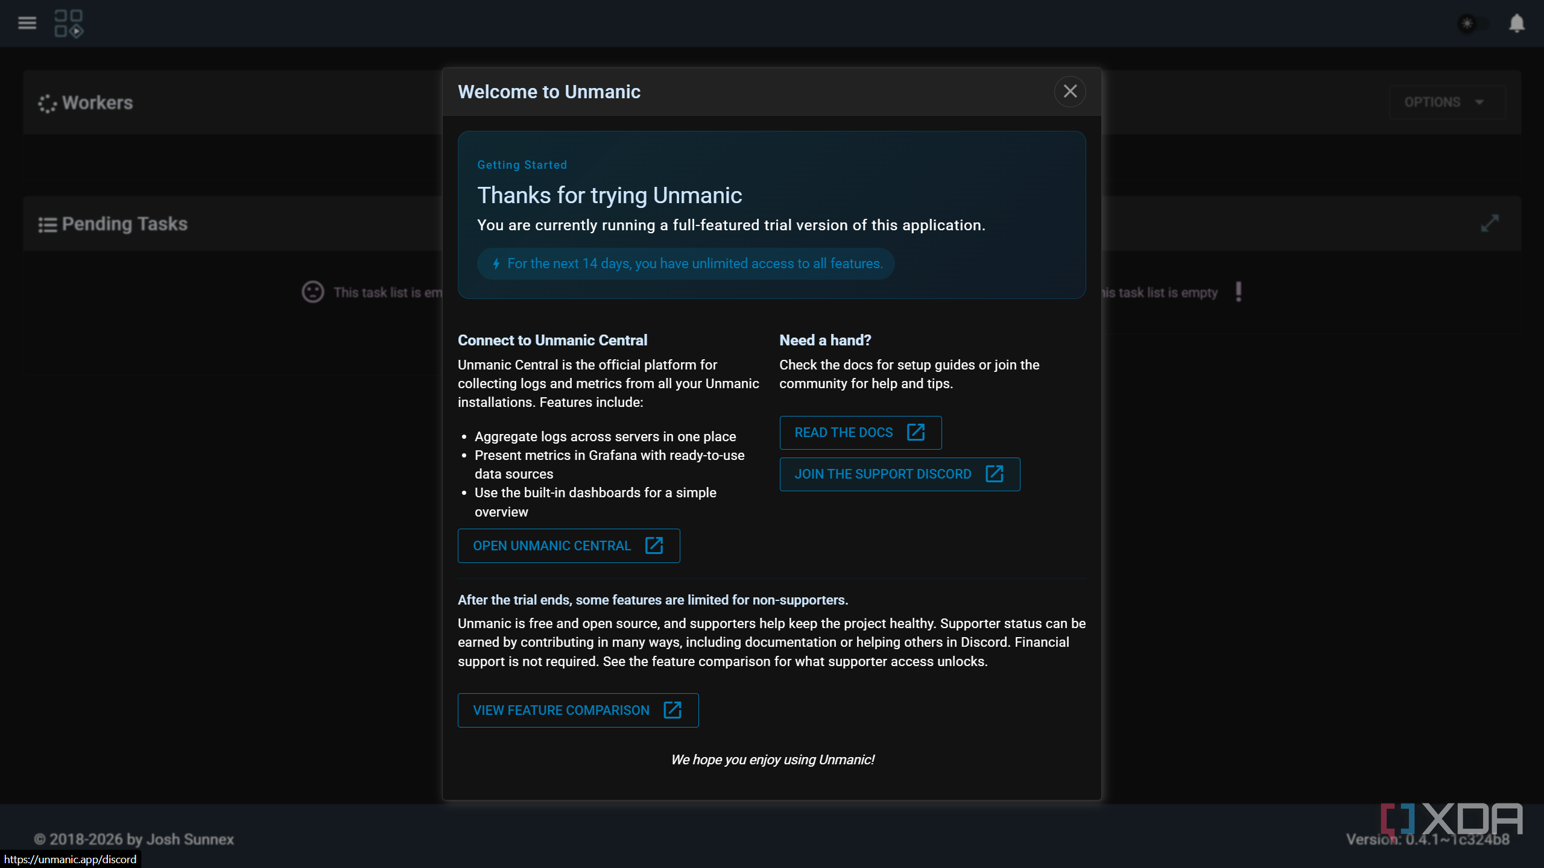The image size is (1544, 868).
Task: Expand the Pending Tasks panel fullscreen
Action: point(1490,223)
